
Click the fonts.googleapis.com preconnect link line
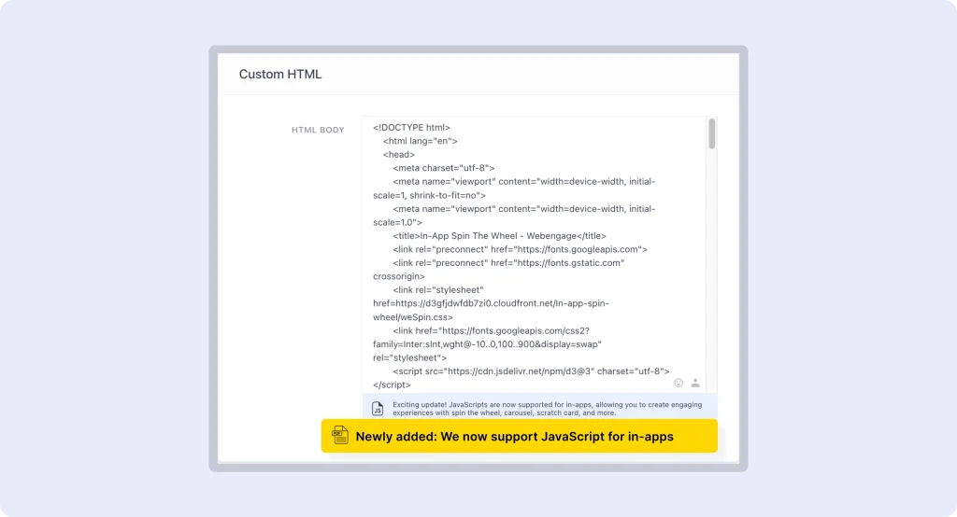[x=520, y=249]
